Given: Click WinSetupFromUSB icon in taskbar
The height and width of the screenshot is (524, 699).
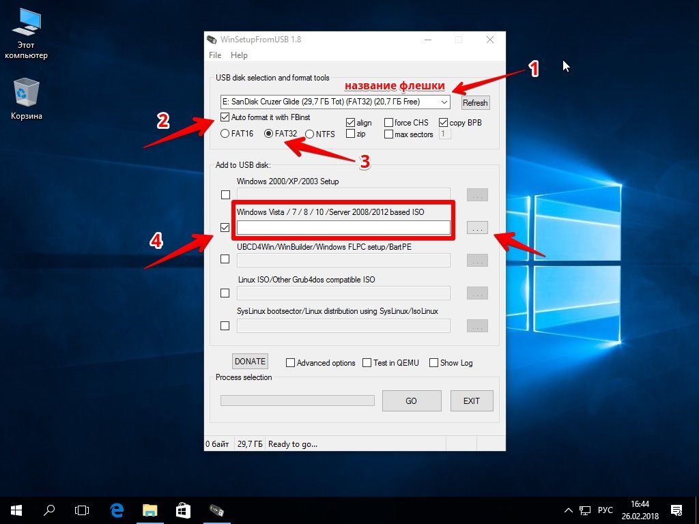Looking at the screenshot, I should [x=216, y=510].
